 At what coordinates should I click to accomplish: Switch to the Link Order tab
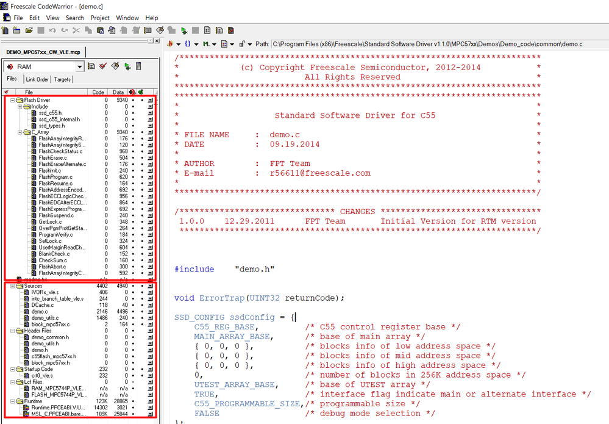click(37, 79)
